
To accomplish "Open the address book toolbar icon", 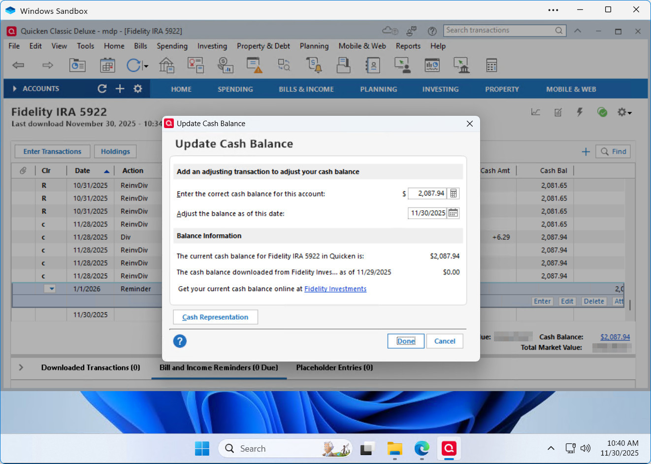I will point(373,65).
